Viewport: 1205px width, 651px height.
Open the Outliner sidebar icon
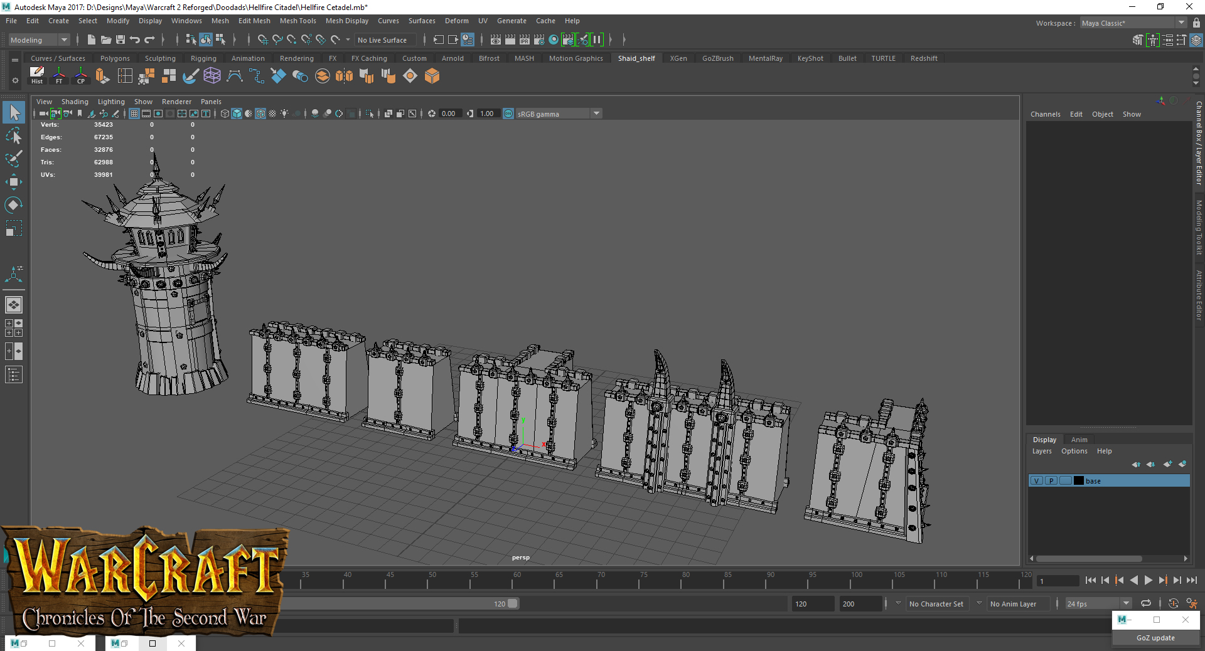pos(14,375)
